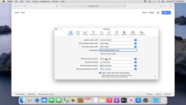Switch to the Search preferences pane

click(102, 33)
